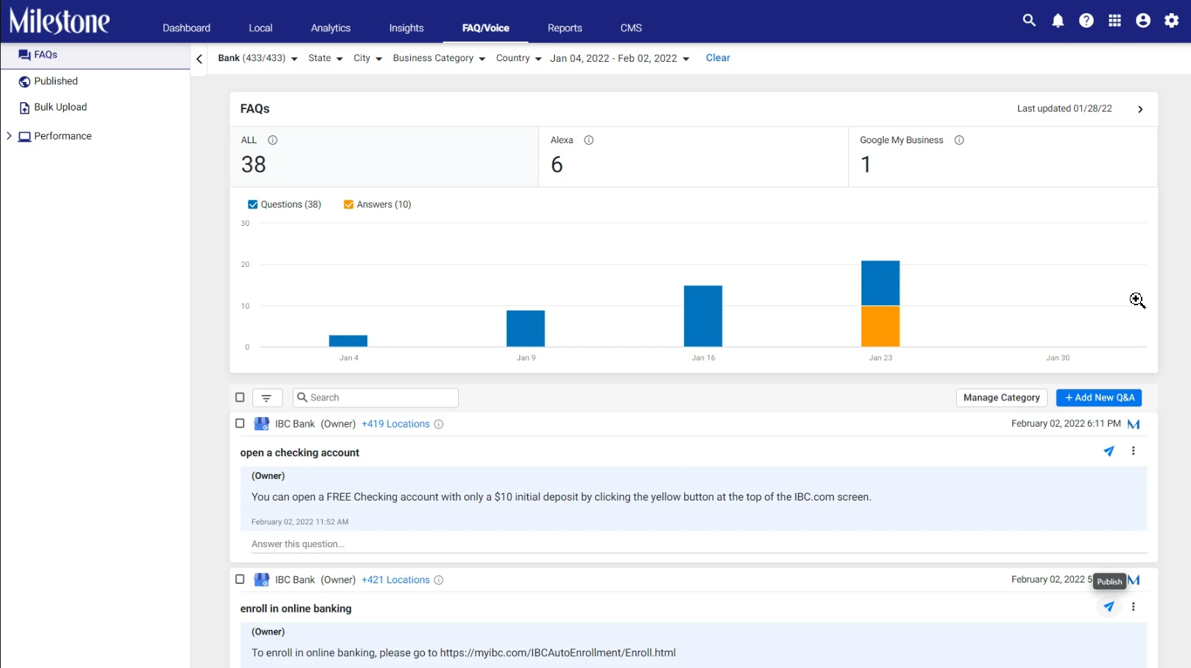Click the Google business icon on the +419 Locations row
The image size is (1191, 668).
261,423
